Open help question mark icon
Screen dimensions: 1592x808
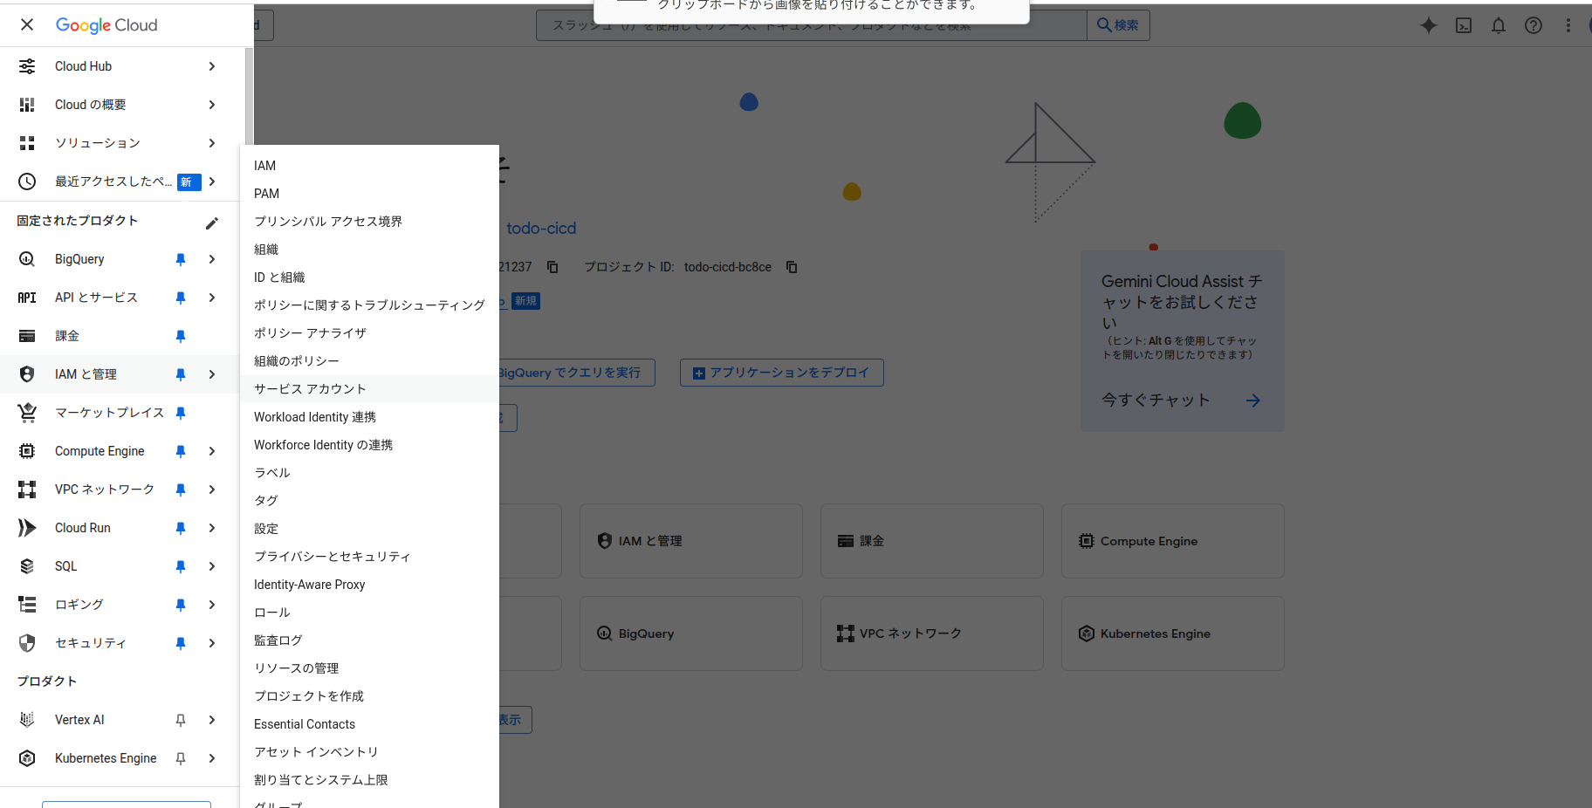coord(1534,25)
